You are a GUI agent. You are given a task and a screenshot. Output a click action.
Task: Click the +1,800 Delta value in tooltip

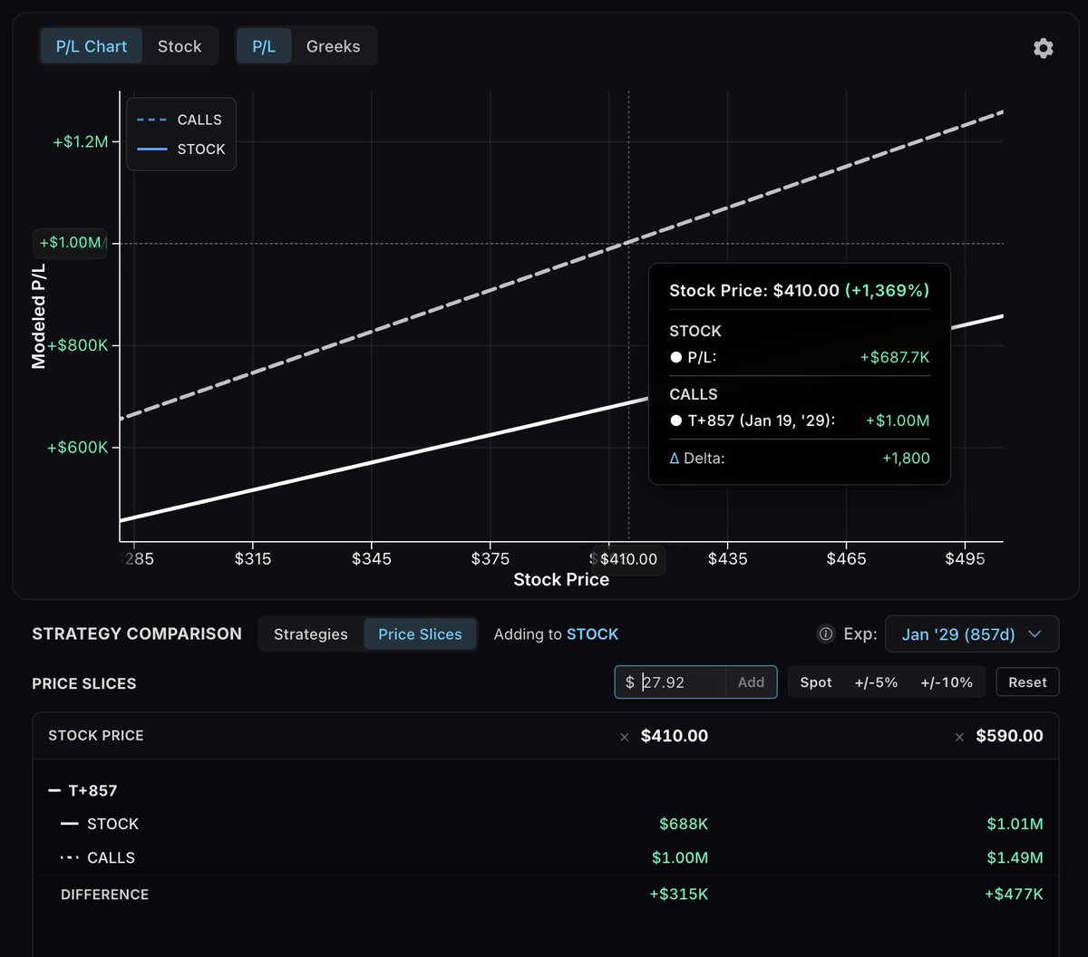click(x=906, y=459)
